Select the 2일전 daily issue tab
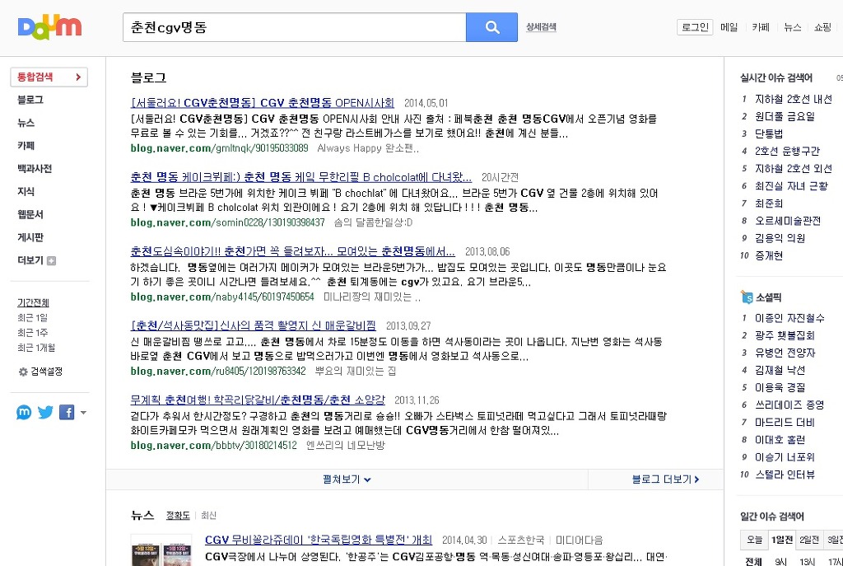 click(809, 540)
